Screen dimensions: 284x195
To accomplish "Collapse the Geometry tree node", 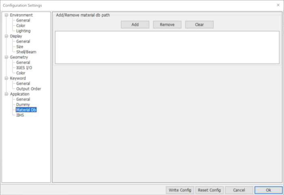I will point(6,57).
